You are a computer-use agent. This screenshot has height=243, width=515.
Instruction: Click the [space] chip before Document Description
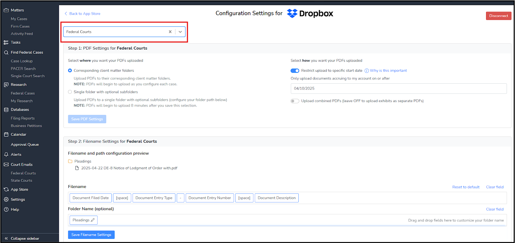(x=244, y=198)
